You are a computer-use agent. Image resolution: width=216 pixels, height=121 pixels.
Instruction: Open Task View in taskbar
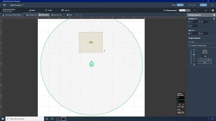52,119
